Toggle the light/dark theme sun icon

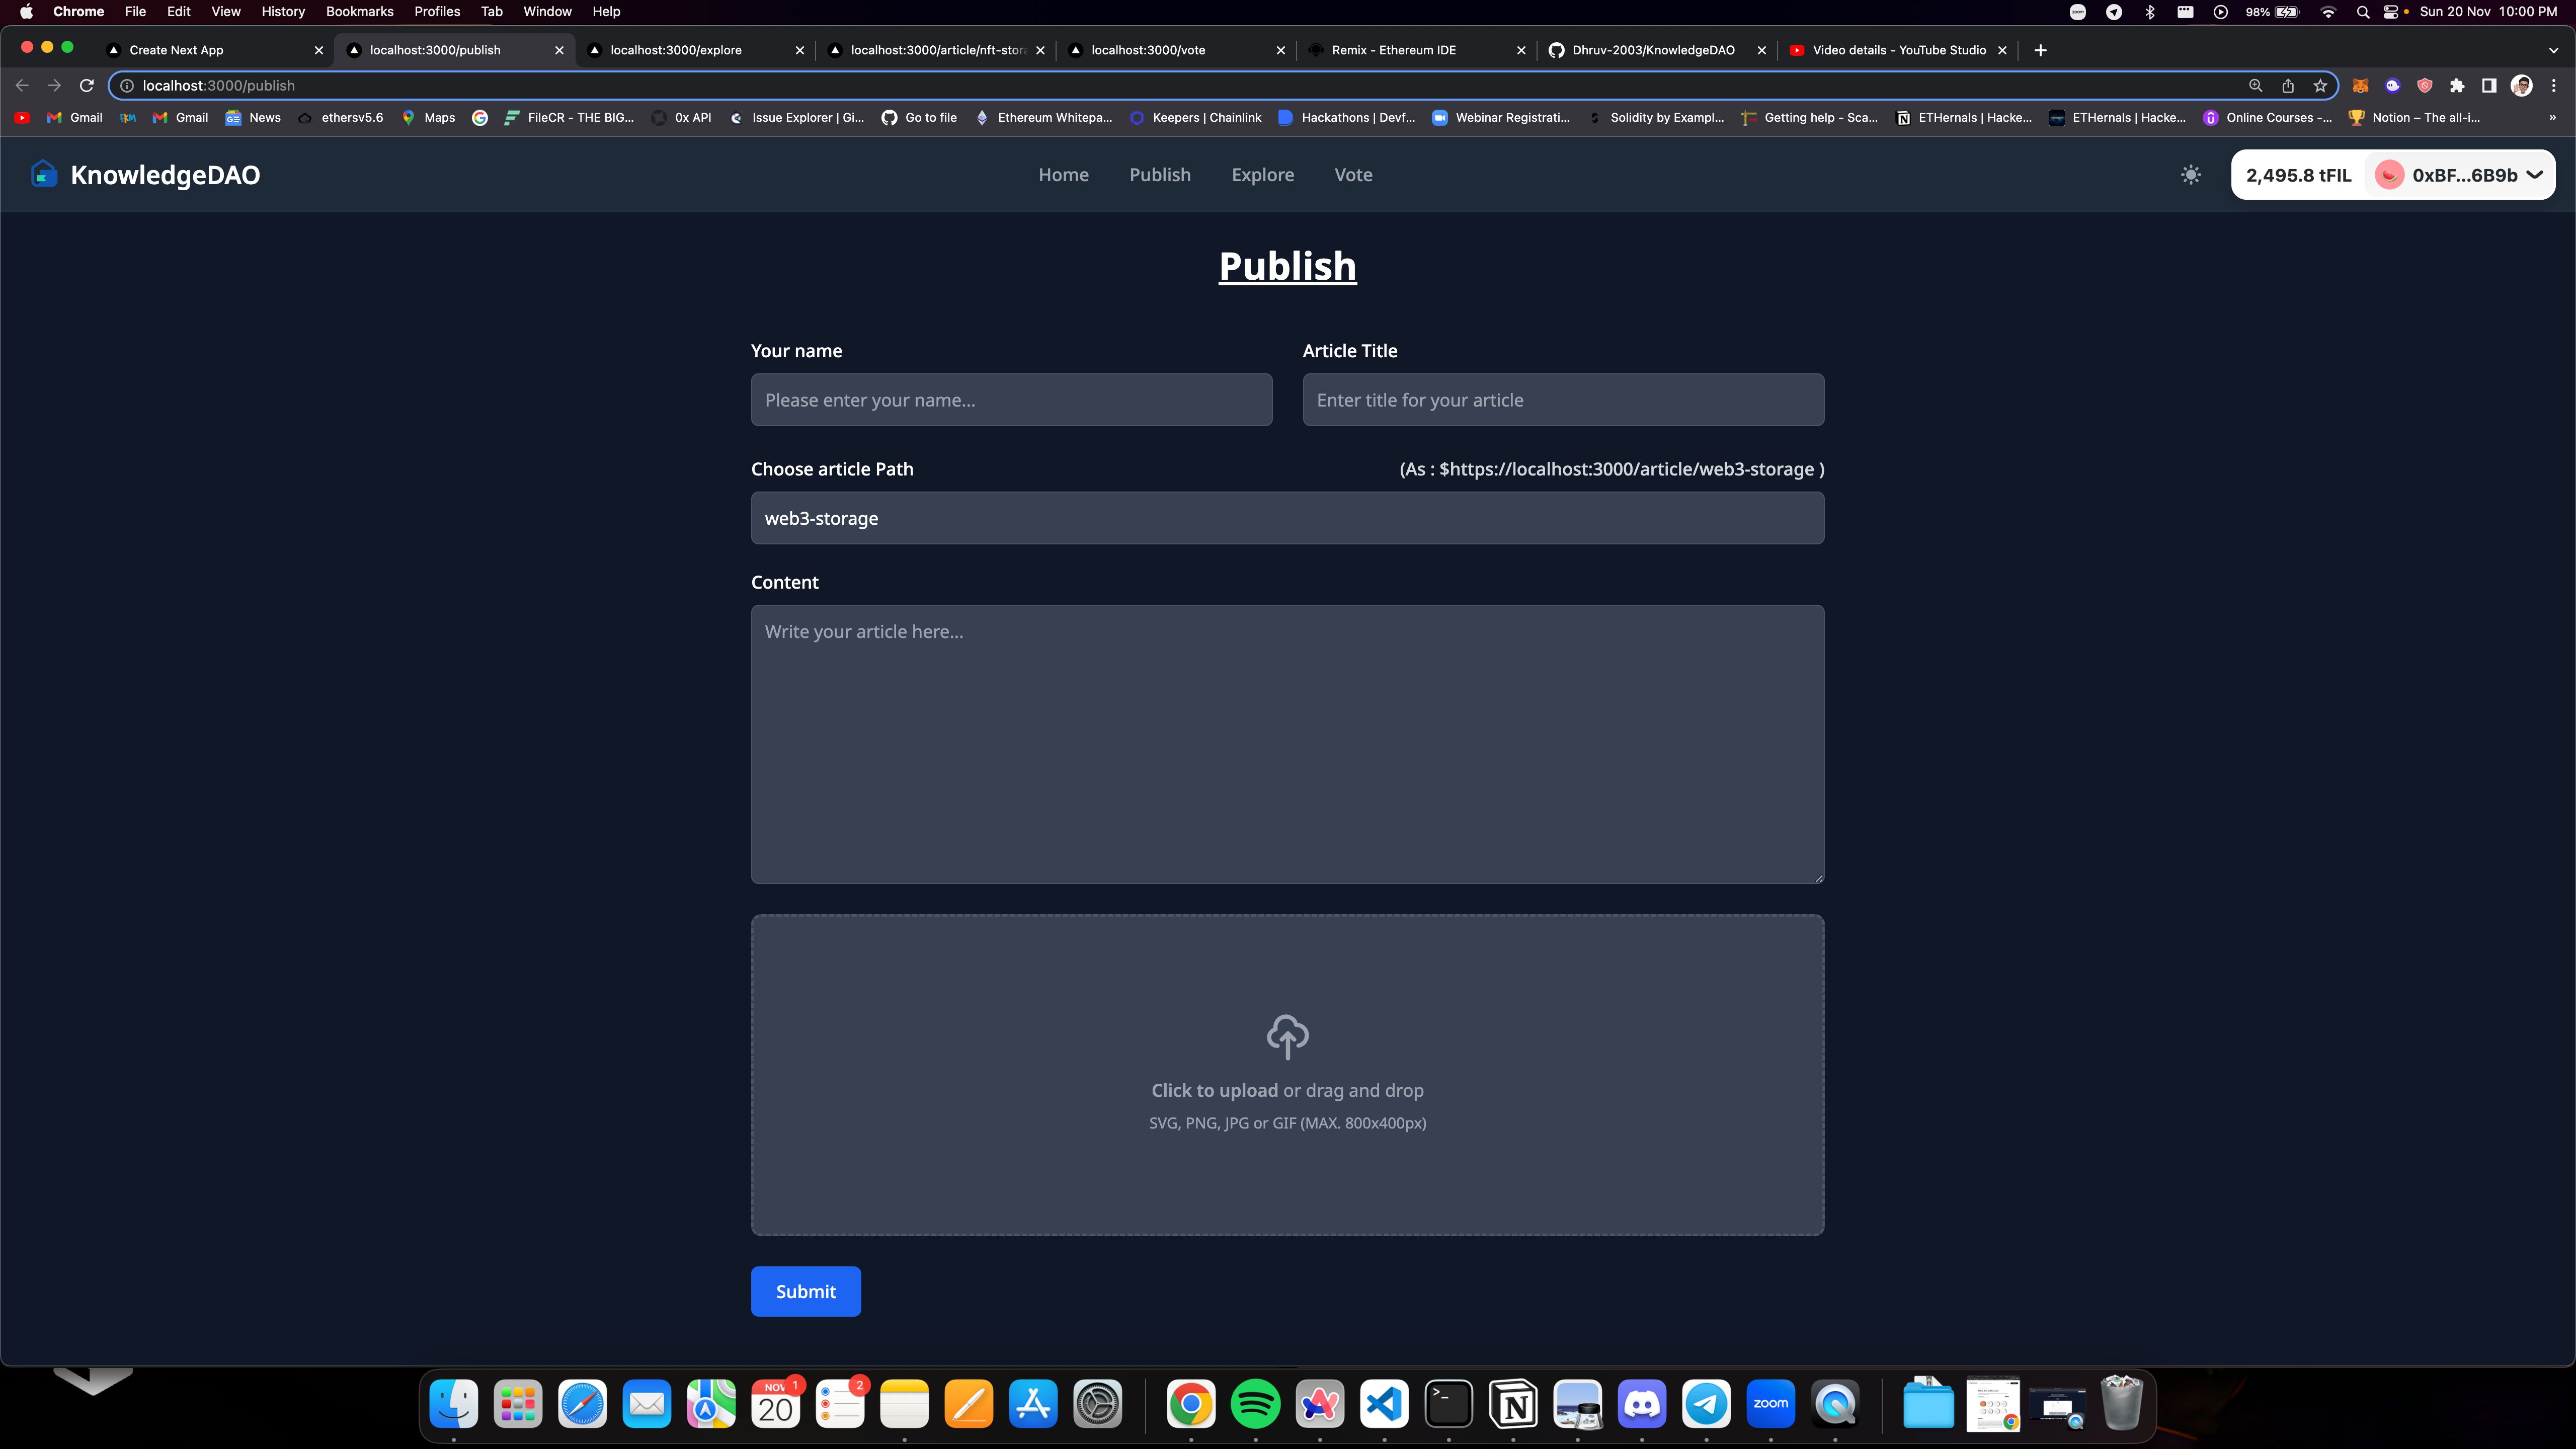pyautogui.click(x=2190, y=175)
